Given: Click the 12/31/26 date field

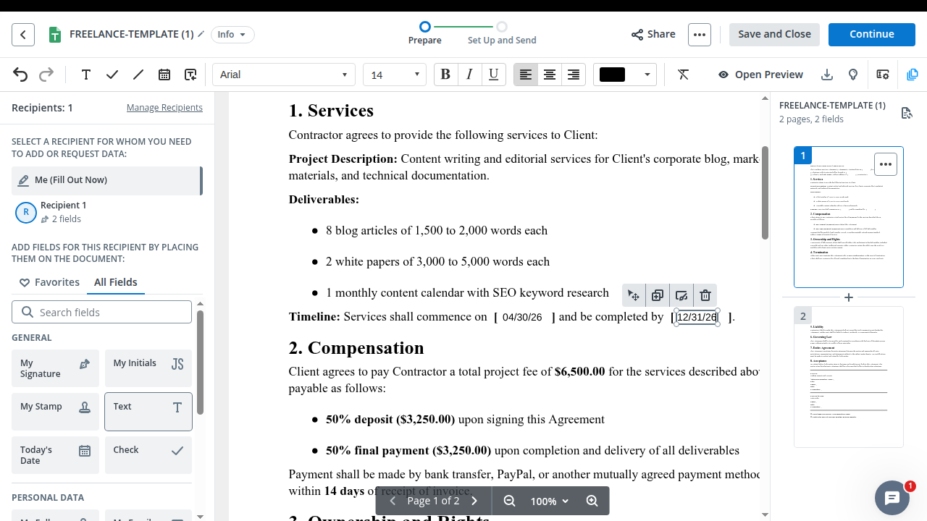Looking at the screenshot, I should click(x=697, y=317).
